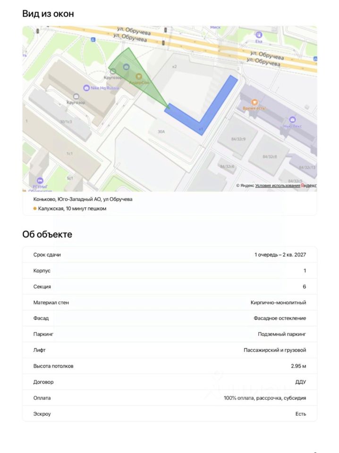Click the 'Высота потолков' label
This screenshot has height=453, width=339.
tap(53, 366)
